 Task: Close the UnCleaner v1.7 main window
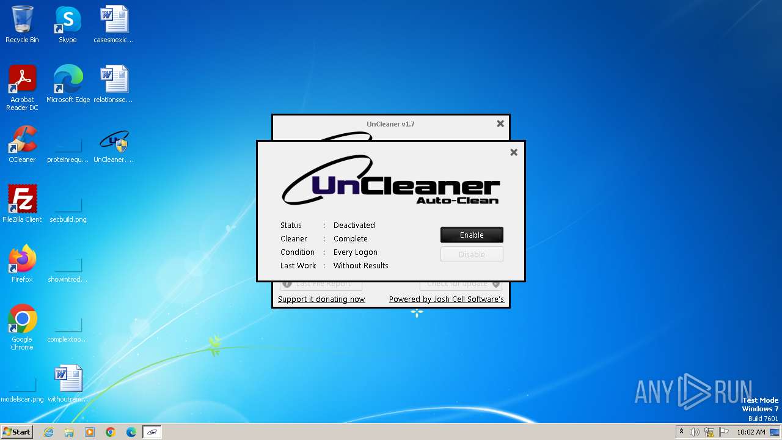pyautogui.click(x=500, y=123)
